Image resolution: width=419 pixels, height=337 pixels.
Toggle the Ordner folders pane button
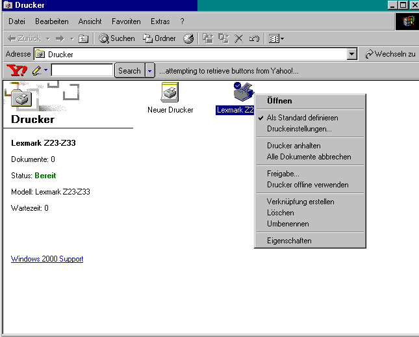click(159, 38)
